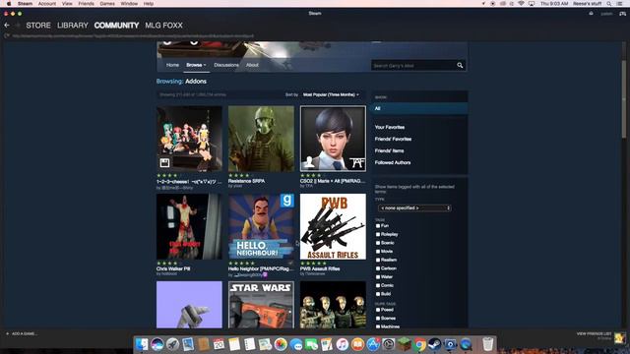Open VIEW FRIENDS LIST

pyautogui.click(x=594, y=333)
